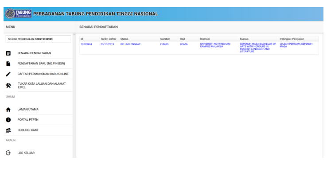Click the Id column header

pyautogui.click(x=82, y=39)
